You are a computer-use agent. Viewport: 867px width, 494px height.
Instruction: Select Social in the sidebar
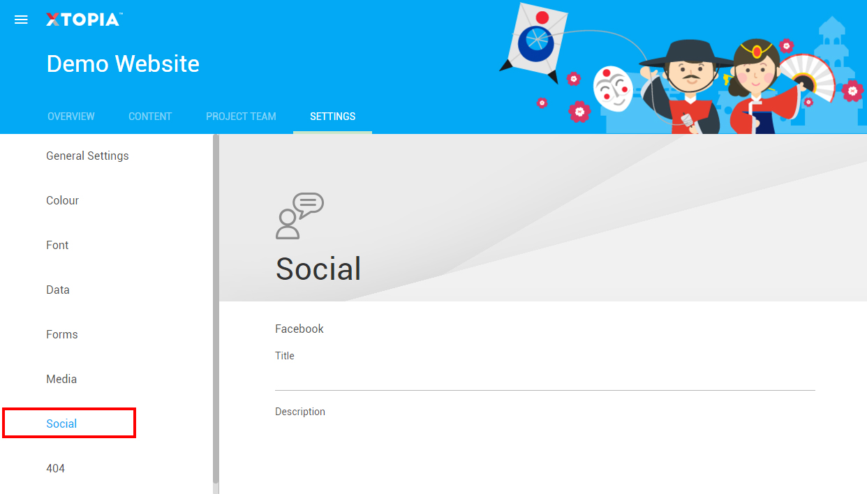[61, 424]
